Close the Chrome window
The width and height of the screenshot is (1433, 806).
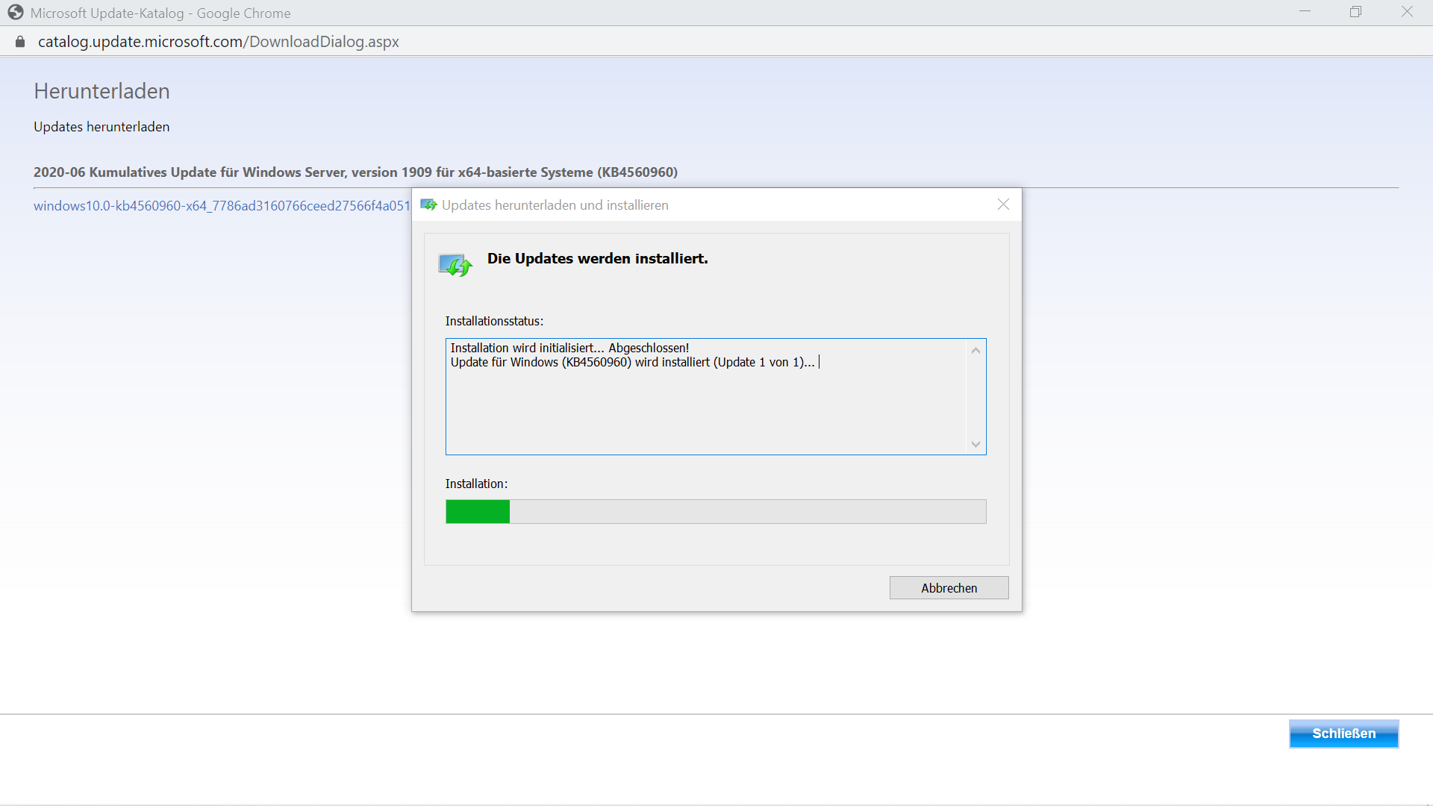point(1407,12)
